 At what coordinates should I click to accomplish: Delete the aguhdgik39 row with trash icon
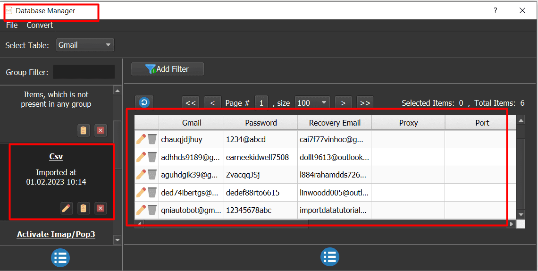tap(152, 175)
